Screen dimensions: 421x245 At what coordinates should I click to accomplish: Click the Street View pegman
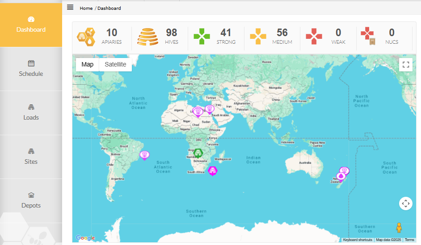[x=399, y=228]
